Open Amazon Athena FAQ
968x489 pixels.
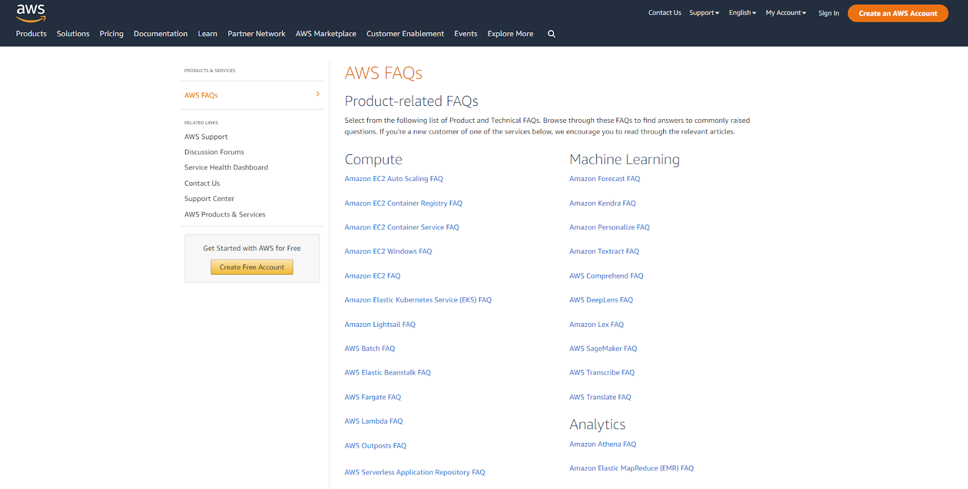603,444
